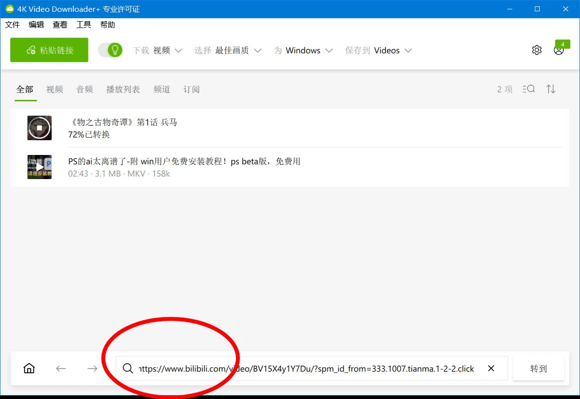Click the home icon in bottom bar
This screenshot has height=399, width=580.
[29, 368]
